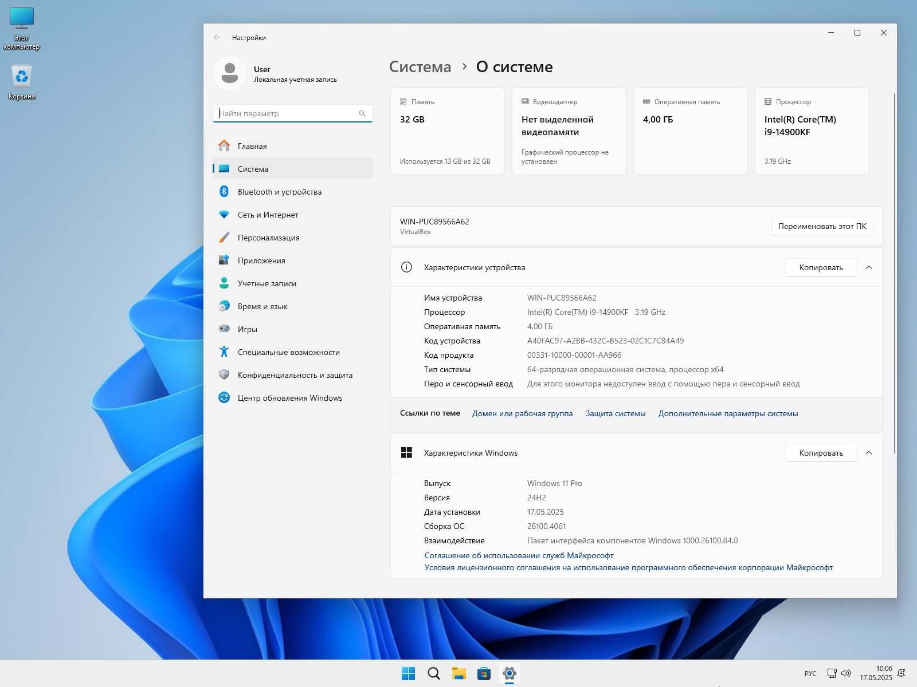Click the Память 32 GB card
The width and height of the screenshot is (917, 687).
click(448, 131)
